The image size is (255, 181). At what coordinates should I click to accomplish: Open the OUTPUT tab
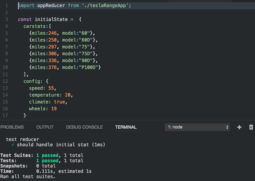(45, 127)
